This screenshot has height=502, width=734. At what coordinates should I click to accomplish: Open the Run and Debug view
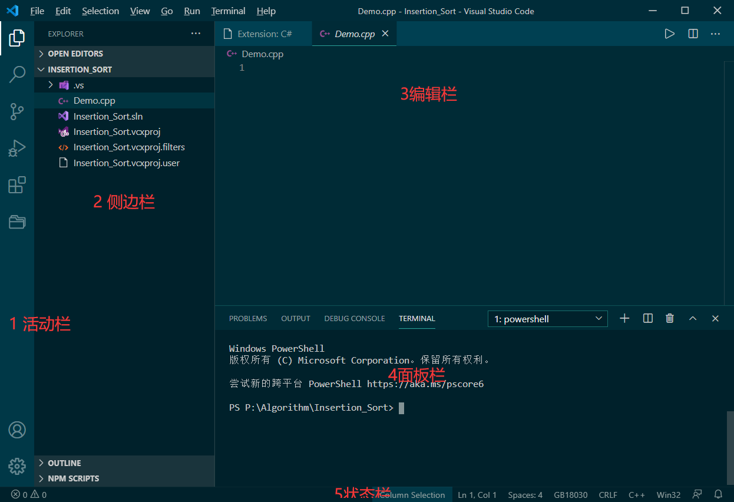point(17,148)
